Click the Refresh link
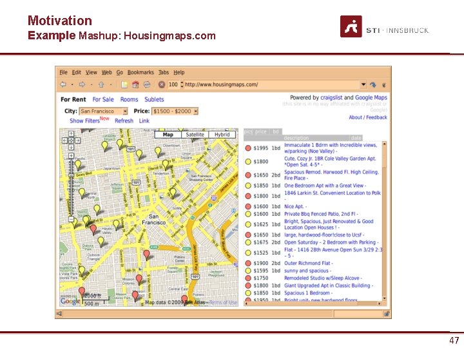The height and width of the screenshot is (348, 464). pos(124,121)
